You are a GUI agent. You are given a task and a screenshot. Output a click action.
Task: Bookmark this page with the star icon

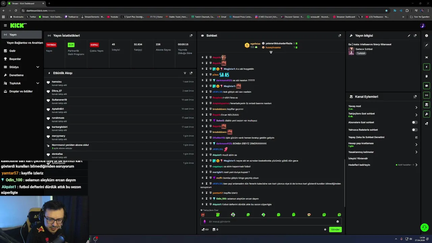(x=386, y=10)
